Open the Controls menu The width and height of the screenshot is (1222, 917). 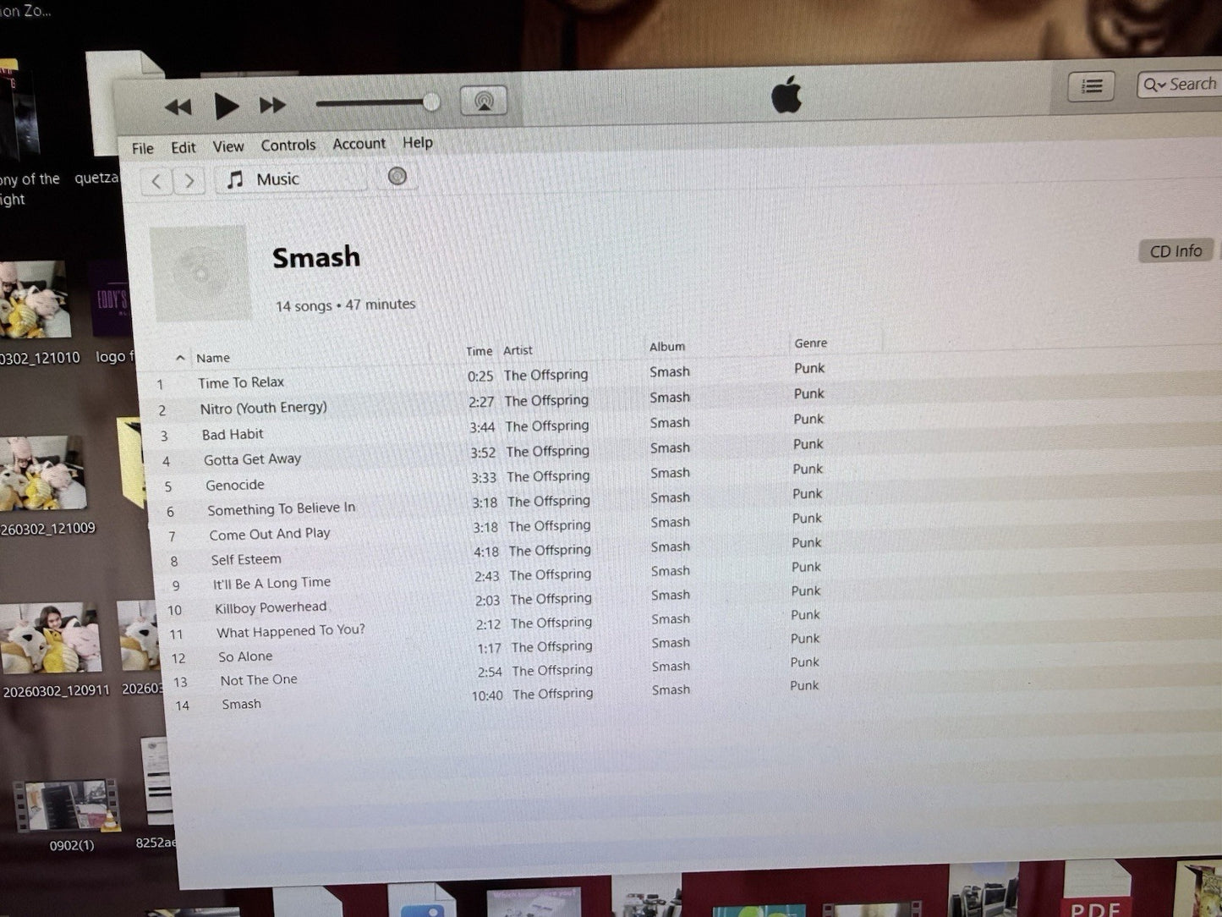coord(288,145)
